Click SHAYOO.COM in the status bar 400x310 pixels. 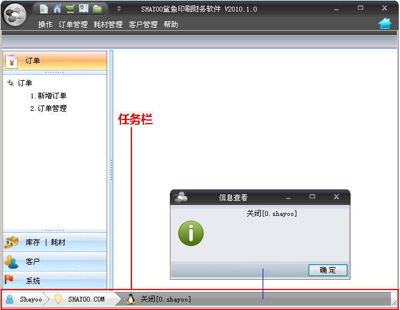86,299
